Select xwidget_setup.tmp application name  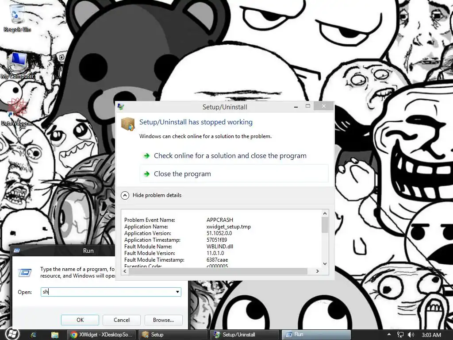point(229,227)
